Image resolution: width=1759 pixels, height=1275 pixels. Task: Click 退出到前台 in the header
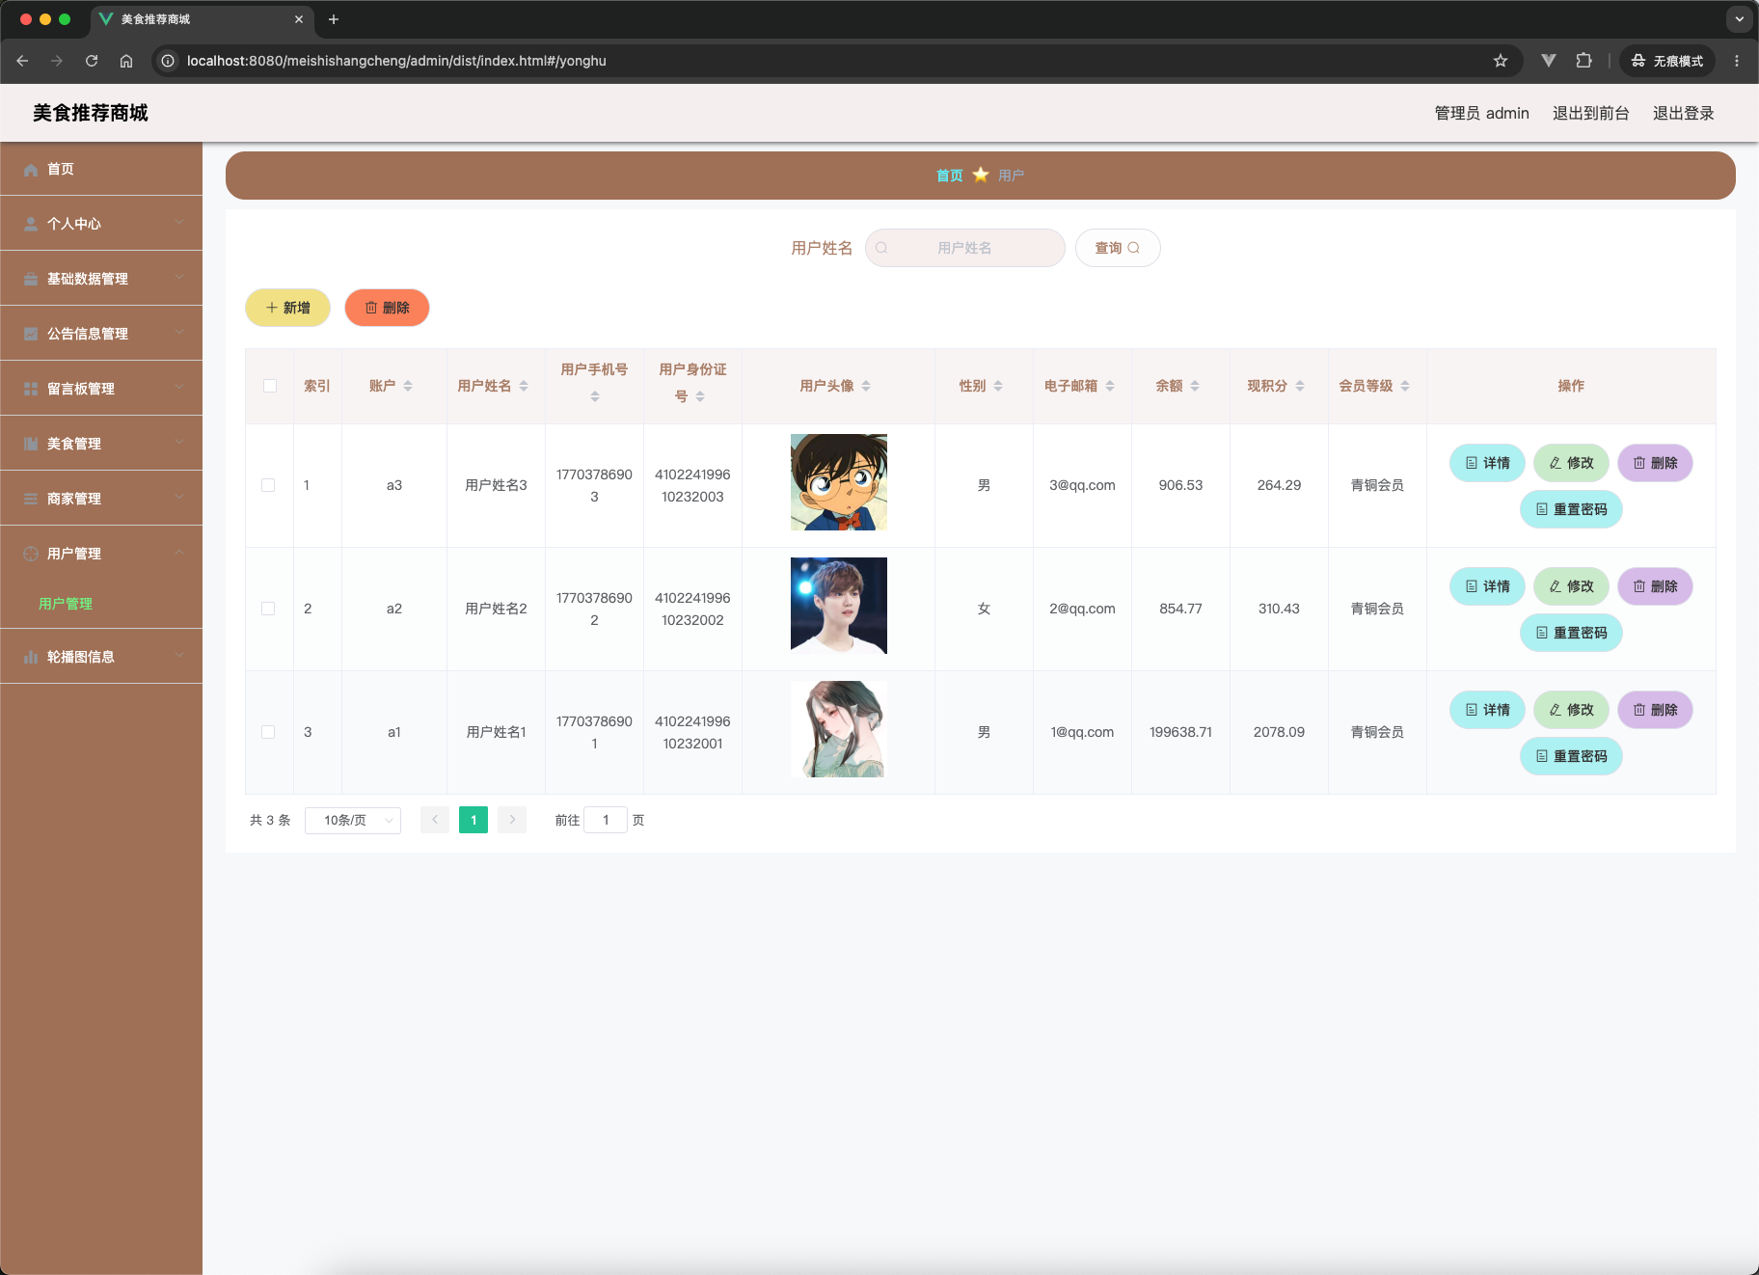1590,113
